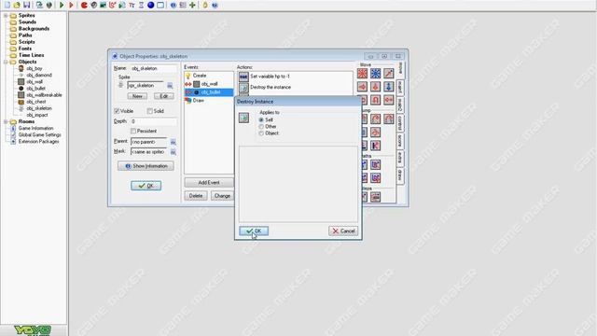Open a game file via toolbar icon
Image resolution: width=597 pixels, height=336 pixels.
(17, 5)
